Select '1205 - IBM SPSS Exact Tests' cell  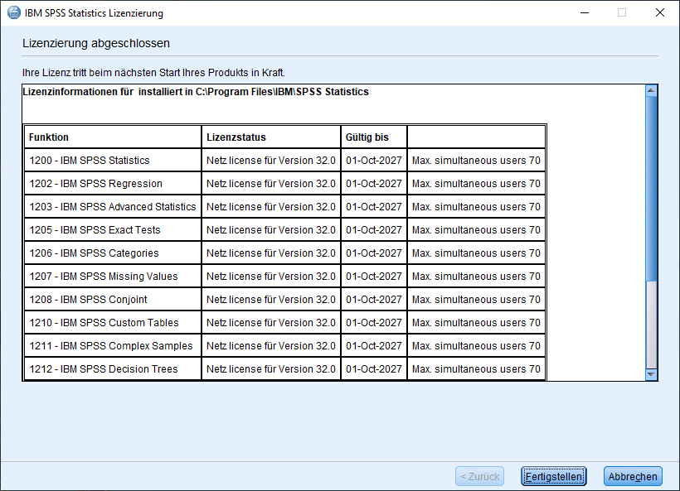tap(113, 230)
